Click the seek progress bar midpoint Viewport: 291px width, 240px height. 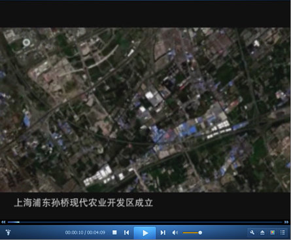click(x=145, y=222)
